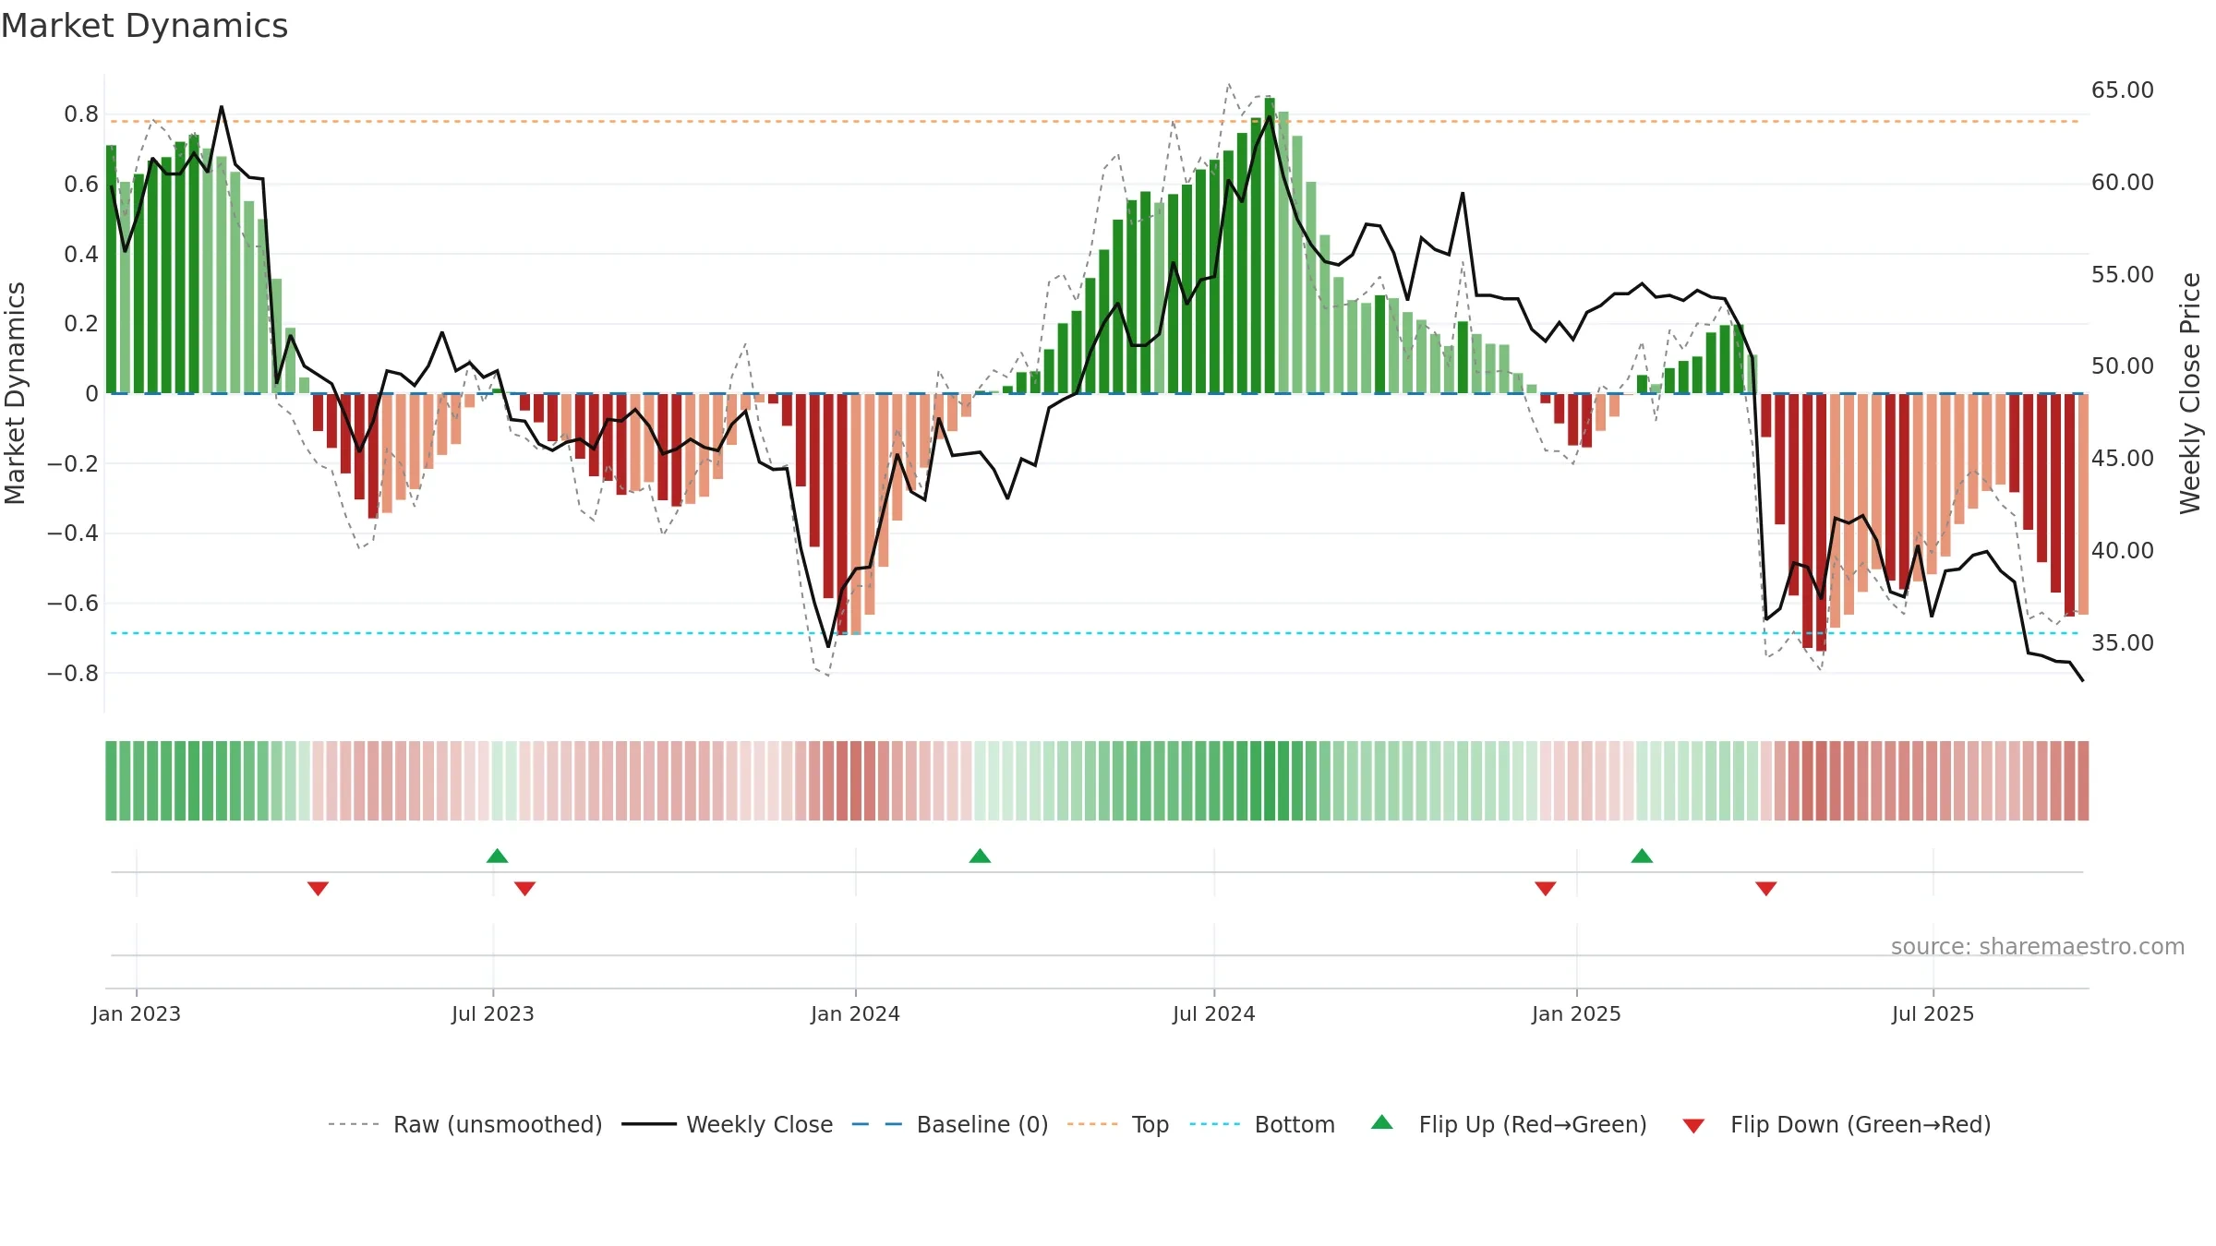Click the Flip Down marker just after Jul 2023
This screenshot has width=2216, height=1246.
(x=524, y=889)
